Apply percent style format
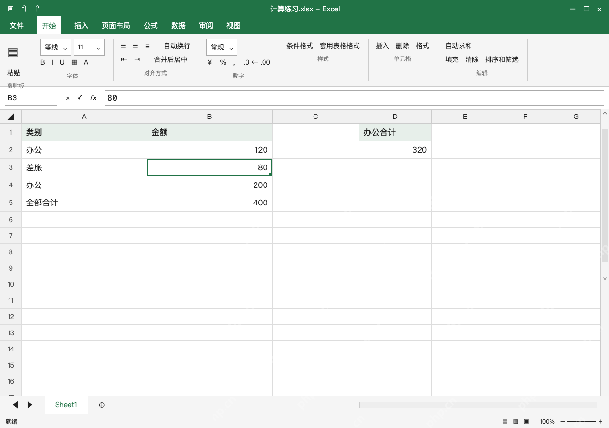Viewport: 609px width, 428px height. pos(223,62)
